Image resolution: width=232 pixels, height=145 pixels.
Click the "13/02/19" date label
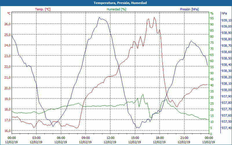[x=209, y=142]
